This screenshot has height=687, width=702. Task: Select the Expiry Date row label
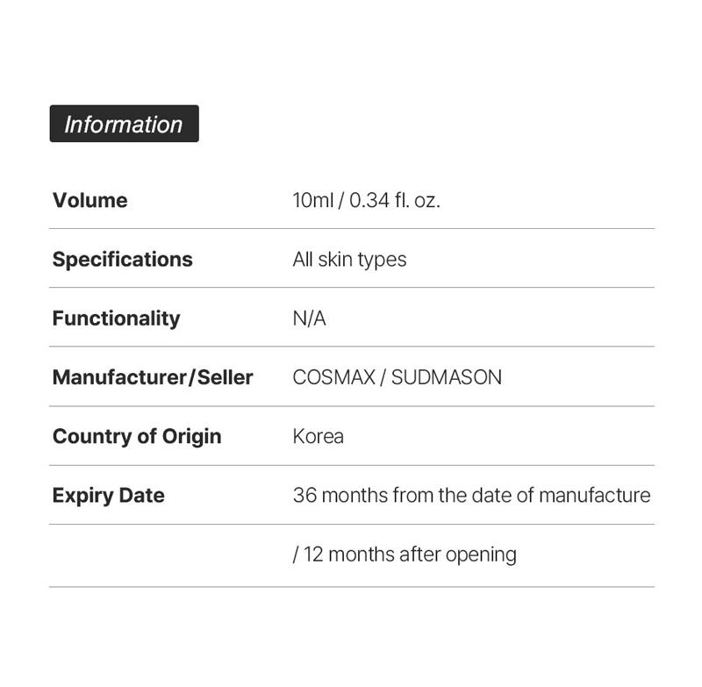click(x=108, y=495)
